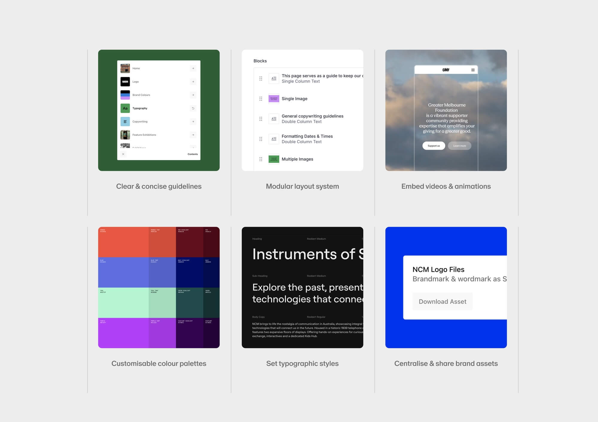Open the NCM Logo thumbnail icon
This screenshot has width=598, height=422.
[x=125, y=81]
